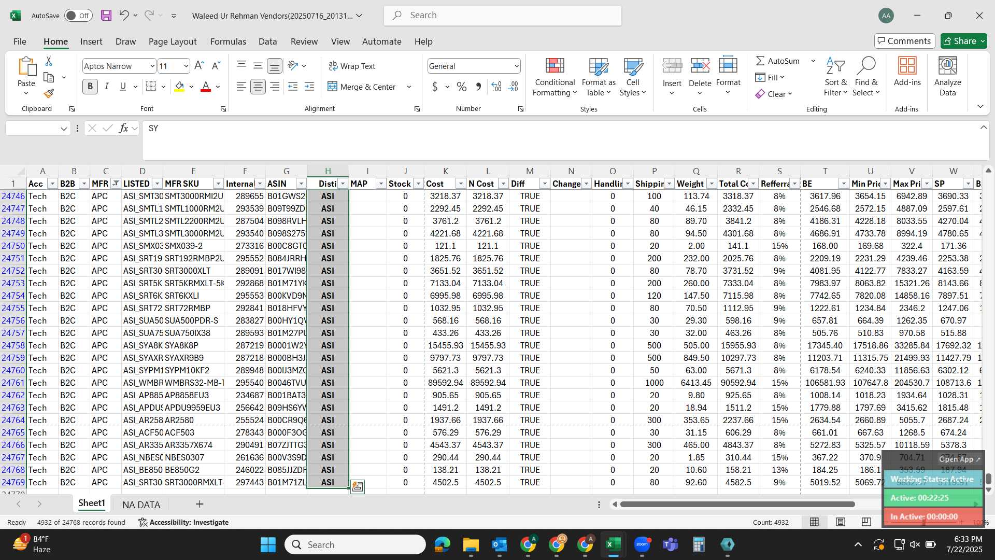The image size is (995, 560).
Task: Click the Share button
Action: point(963,41)
